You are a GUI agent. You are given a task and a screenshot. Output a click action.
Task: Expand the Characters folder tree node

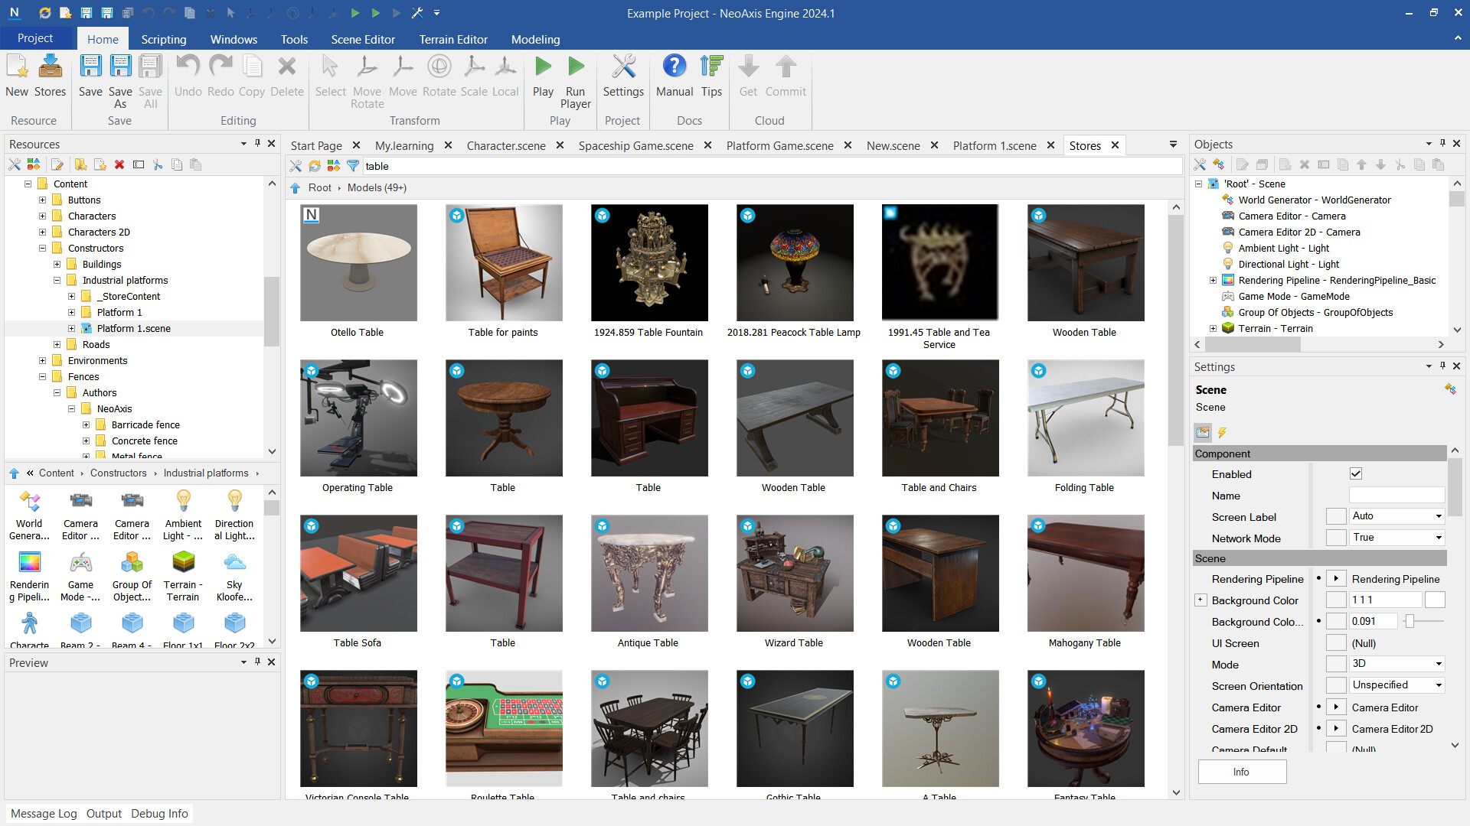point(43,216)
